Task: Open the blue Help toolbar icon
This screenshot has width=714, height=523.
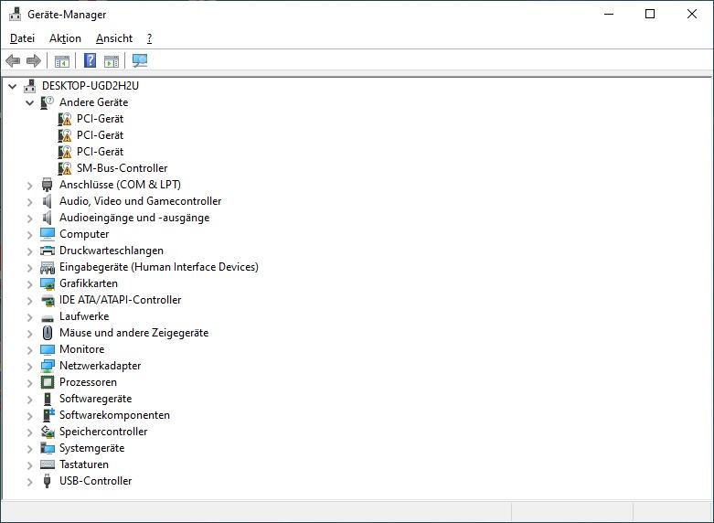Action: pyautogui.click(x=91, y=60)
